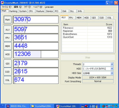Select the Napierian row
The image size is (119, 108).
pos(87,31)
